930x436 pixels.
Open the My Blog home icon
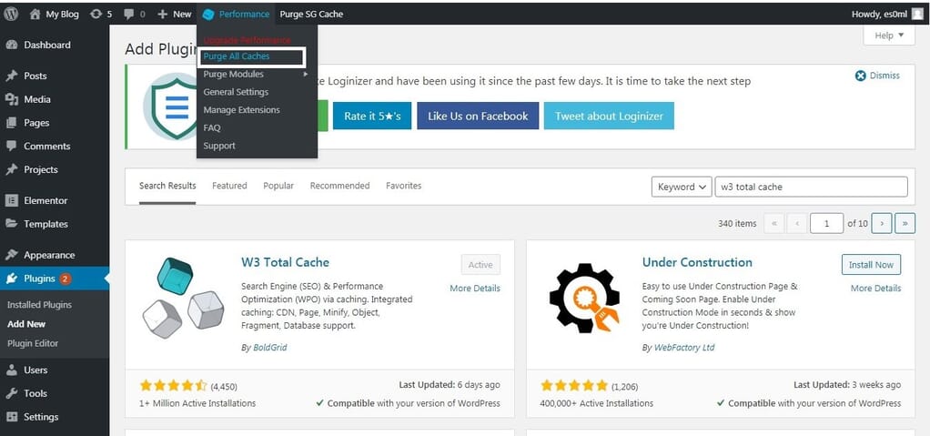point(35,15)
